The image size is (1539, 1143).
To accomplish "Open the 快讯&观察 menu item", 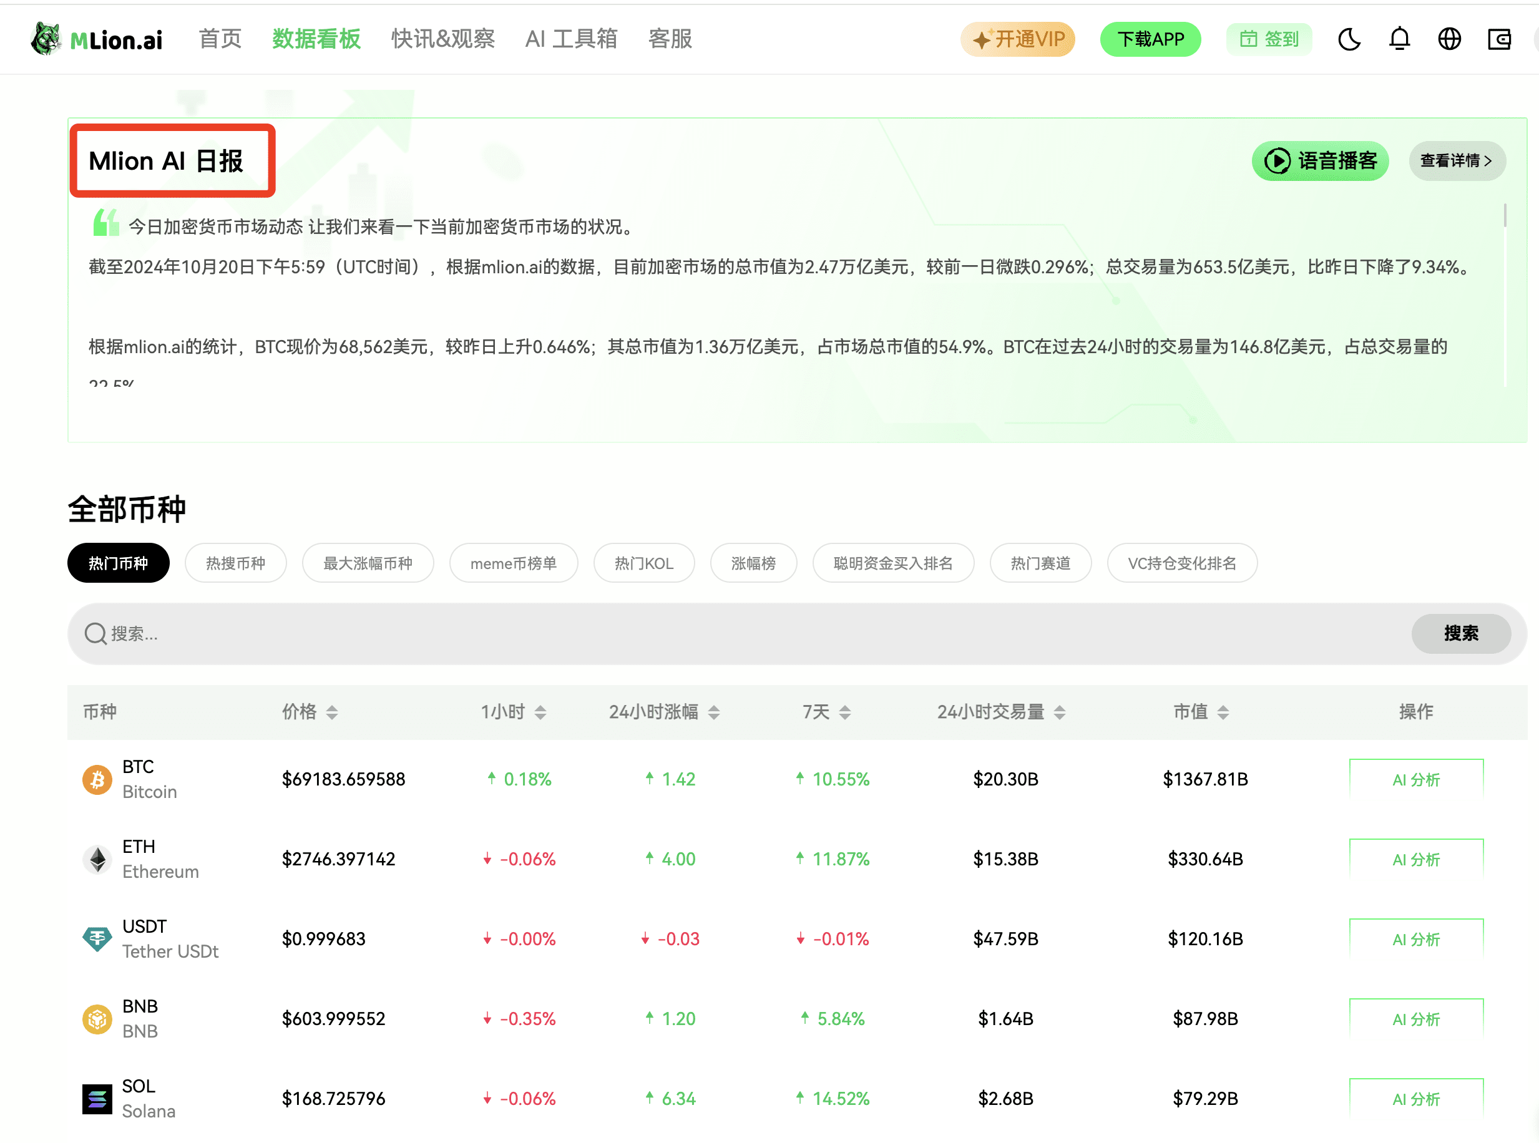I will coord(442,39).
